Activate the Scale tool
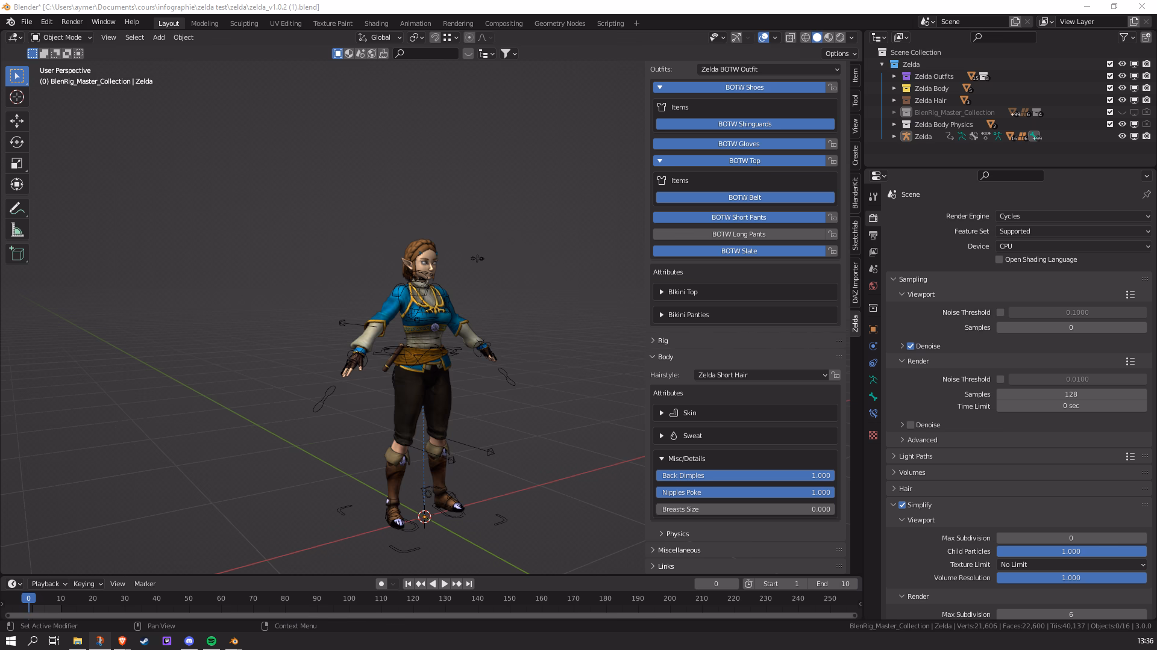The width and height of the screenshot is (1157, 650). pos(17,163)
